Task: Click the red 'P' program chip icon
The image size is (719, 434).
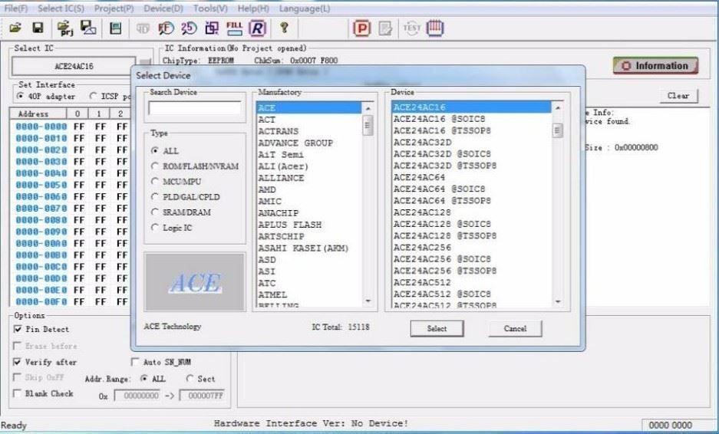Action: (x=361, y=28)
